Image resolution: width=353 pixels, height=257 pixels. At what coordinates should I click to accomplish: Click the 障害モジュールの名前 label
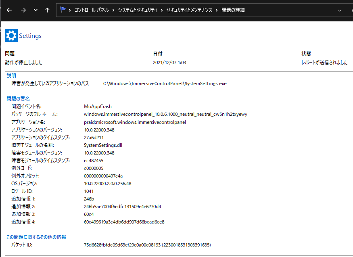[33, 145]
